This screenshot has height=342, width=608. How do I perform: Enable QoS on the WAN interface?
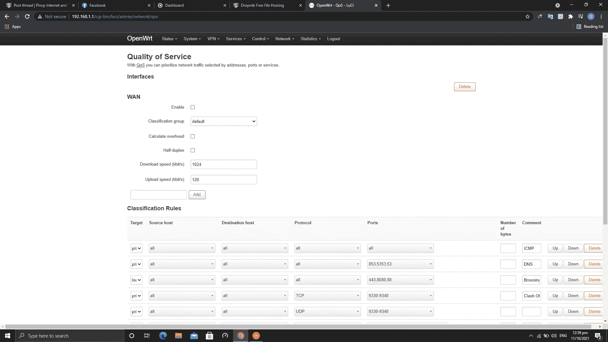[x=193, y=107]
